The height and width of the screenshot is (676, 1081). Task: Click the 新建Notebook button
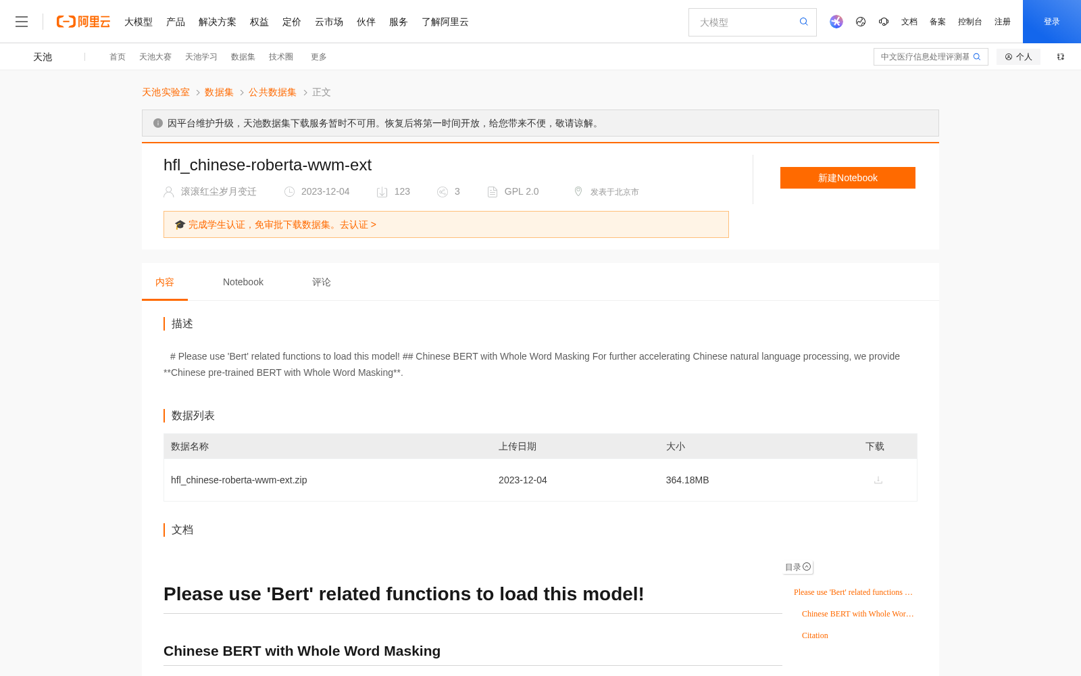tap(848, 178)
